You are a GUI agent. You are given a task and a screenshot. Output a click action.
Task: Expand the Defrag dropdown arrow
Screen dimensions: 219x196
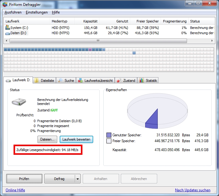78,179
